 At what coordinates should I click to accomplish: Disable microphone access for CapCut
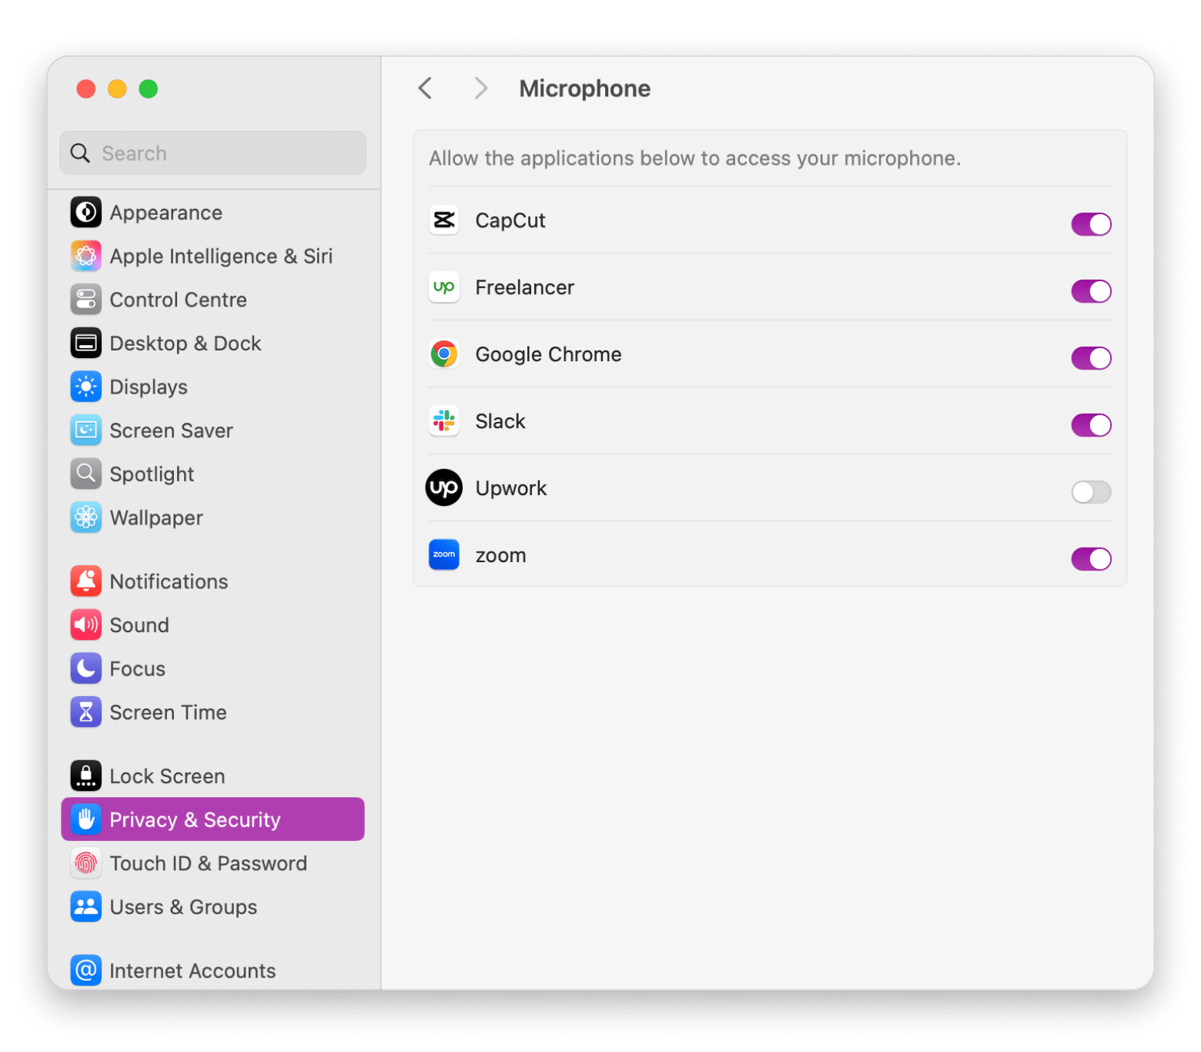[x=1091, y=224]
